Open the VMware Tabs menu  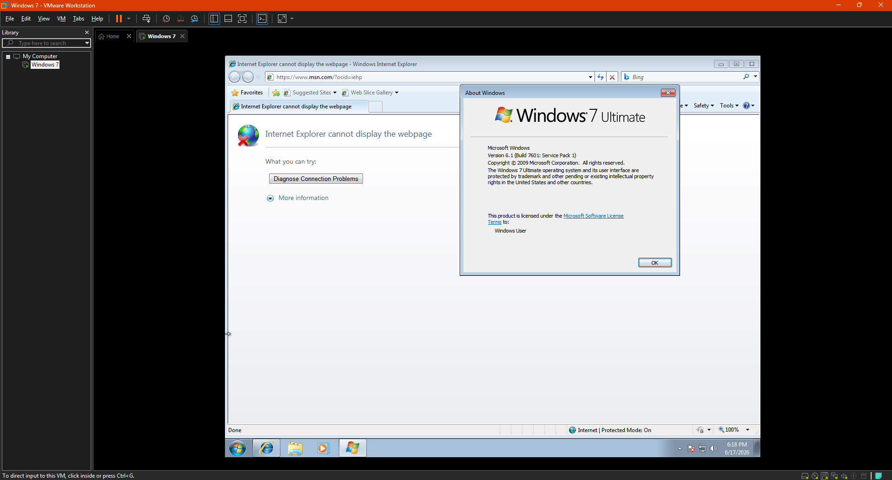tap(79, 19)
